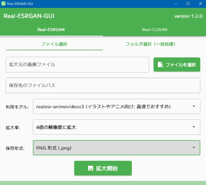The image size is (206, 185).
Task: Click the ファイルを選択 button
Action: [177, 64]
